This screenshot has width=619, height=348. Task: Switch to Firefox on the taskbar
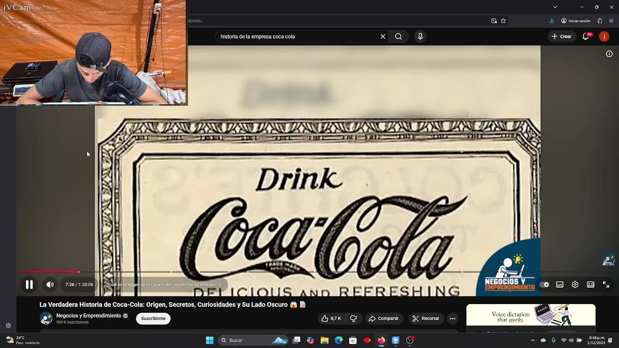[381, 340]
